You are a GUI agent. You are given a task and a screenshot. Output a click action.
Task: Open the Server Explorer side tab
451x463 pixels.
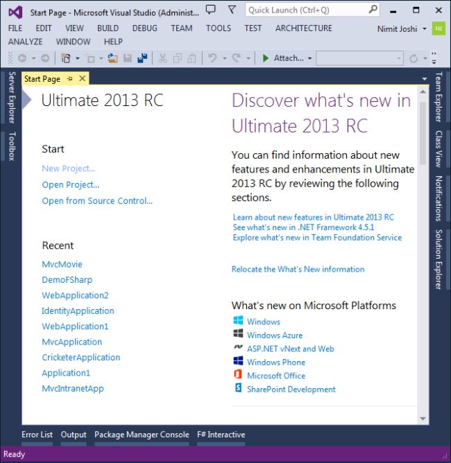(11, 98)
